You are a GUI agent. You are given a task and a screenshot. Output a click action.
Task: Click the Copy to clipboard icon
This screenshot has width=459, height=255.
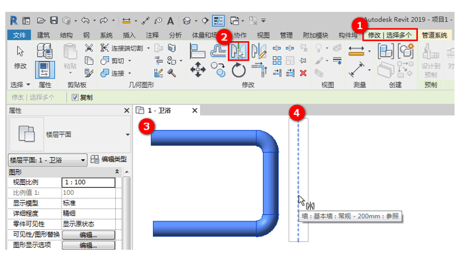(x=89, y=61)
